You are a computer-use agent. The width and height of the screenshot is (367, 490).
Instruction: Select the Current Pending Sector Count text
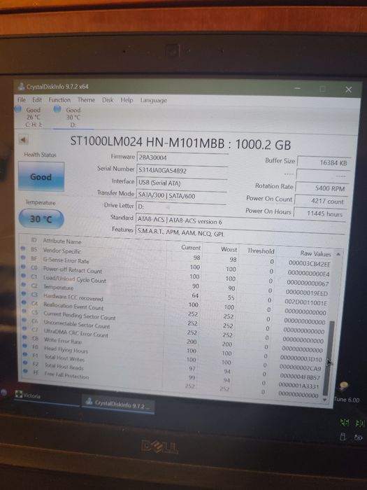pos(80,316)
